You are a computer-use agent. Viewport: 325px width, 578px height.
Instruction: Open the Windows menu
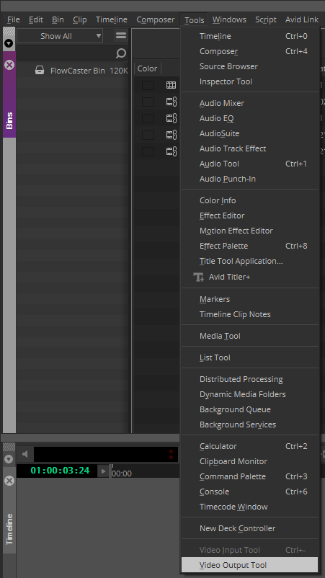tap(229, 19)
